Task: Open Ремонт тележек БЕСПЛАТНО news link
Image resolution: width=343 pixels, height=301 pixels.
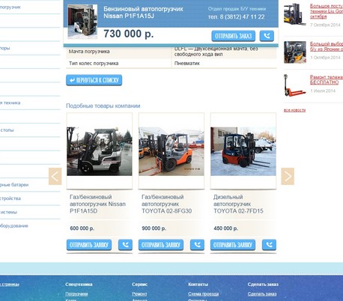Action: point(327,79)
